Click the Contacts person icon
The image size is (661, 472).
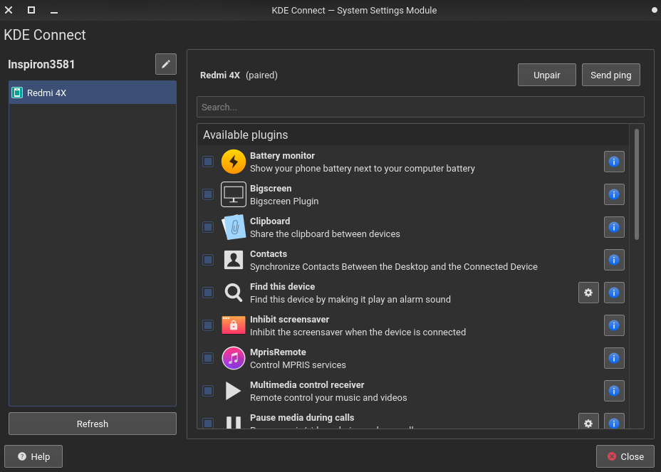(234, 260)
